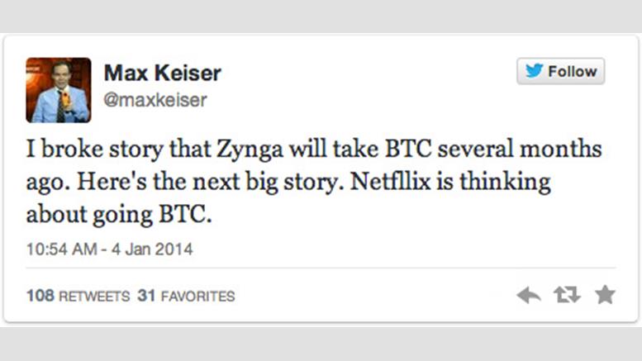Favorite the tweet with the star icon
Screen dimensions: 642x361
click(x=605, y=294)
